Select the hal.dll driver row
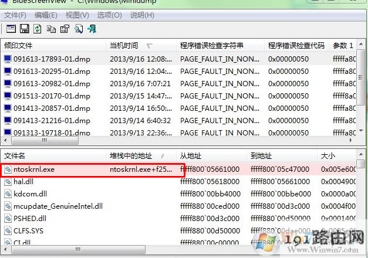Image resolution: width=368 pixels, height=258 pixels. (x=178, y=181)
